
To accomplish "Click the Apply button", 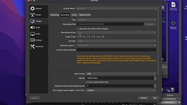I will tap(34, 98).
